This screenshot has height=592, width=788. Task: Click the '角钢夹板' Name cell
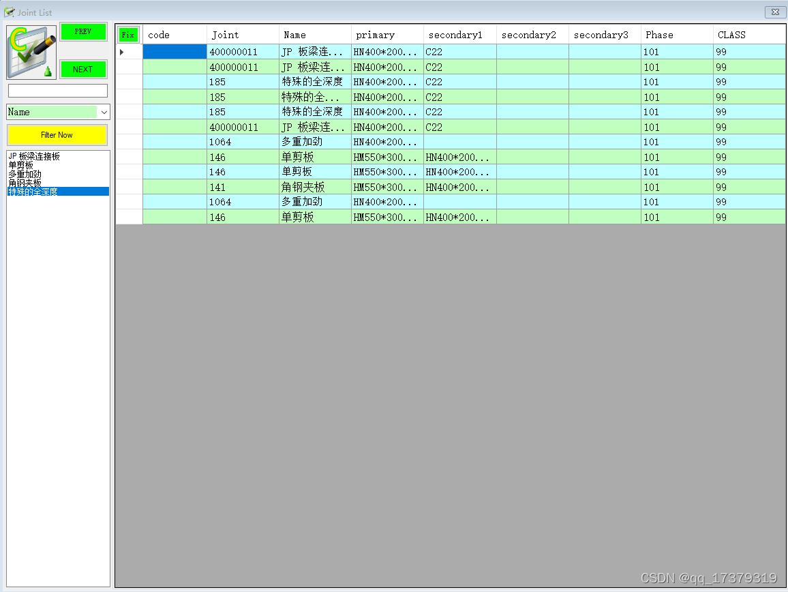(x=315, y=187)
